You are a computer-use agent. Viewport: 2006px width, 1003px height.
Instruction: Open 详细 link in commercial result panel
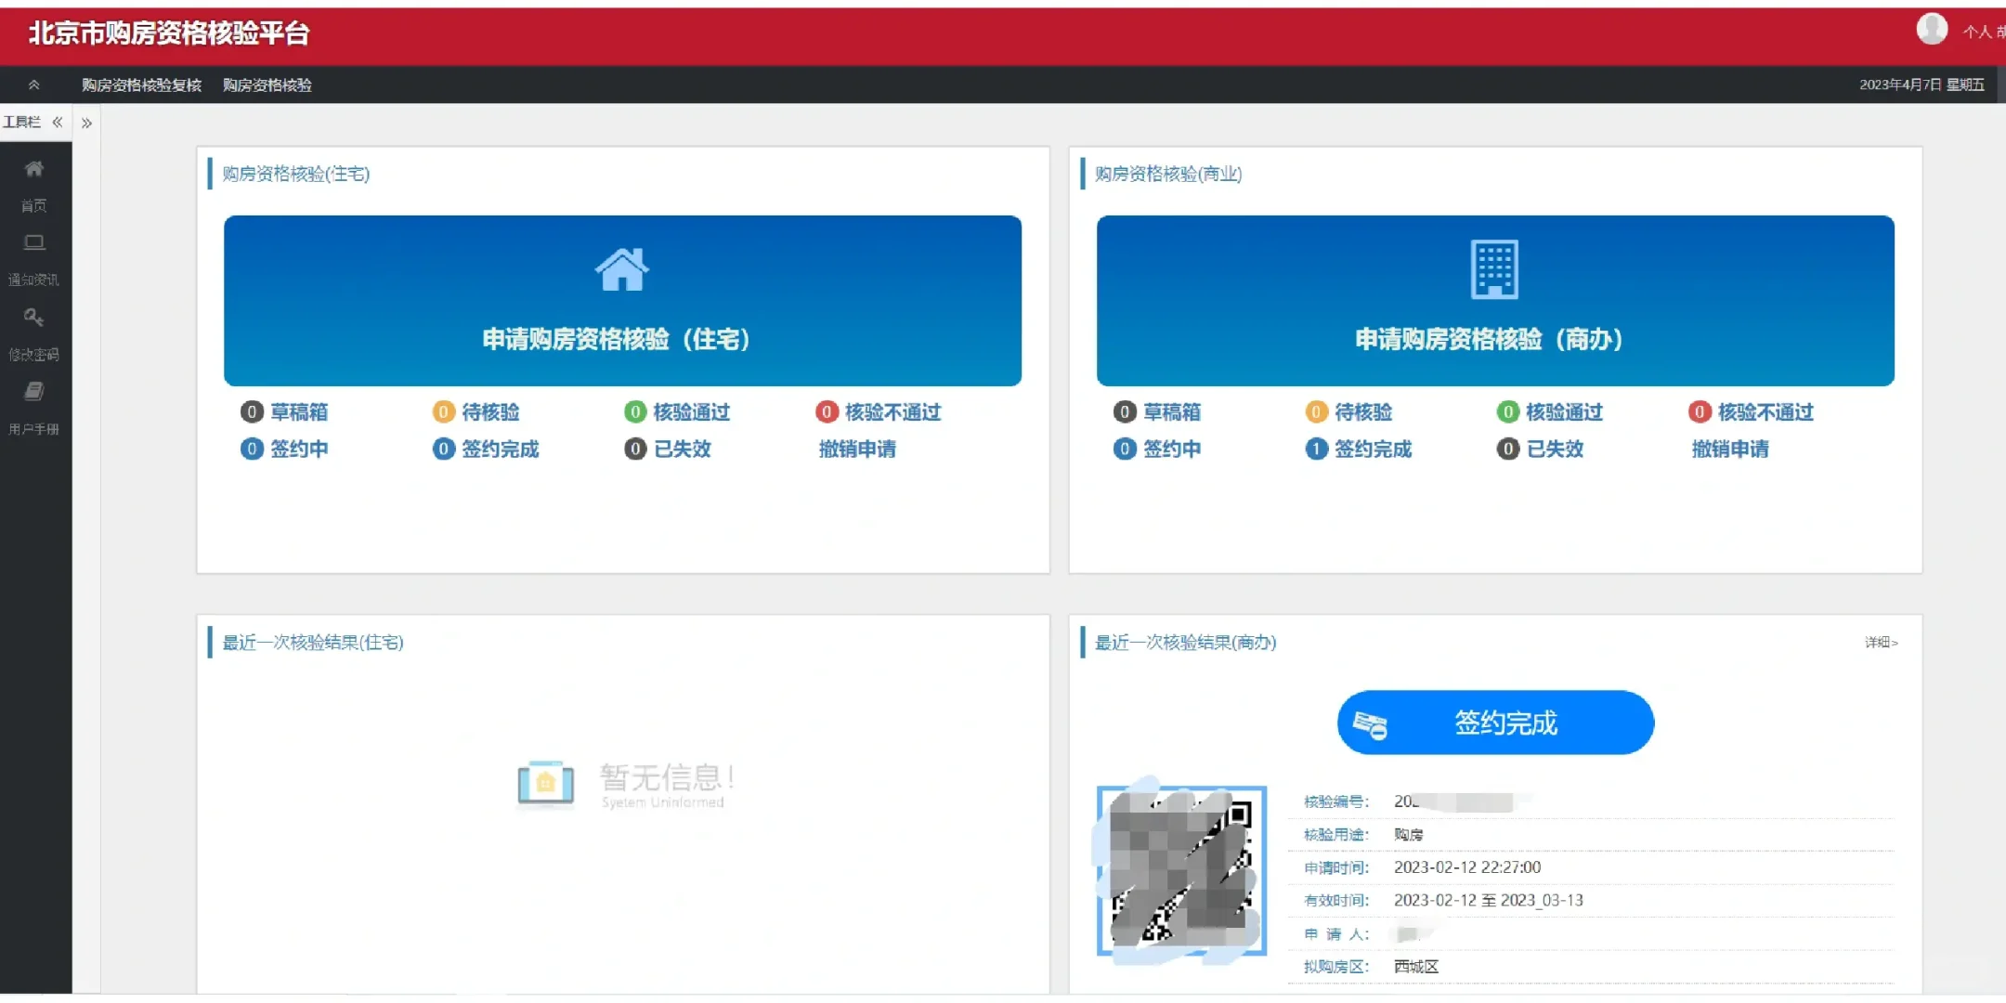coord(1881,642)
